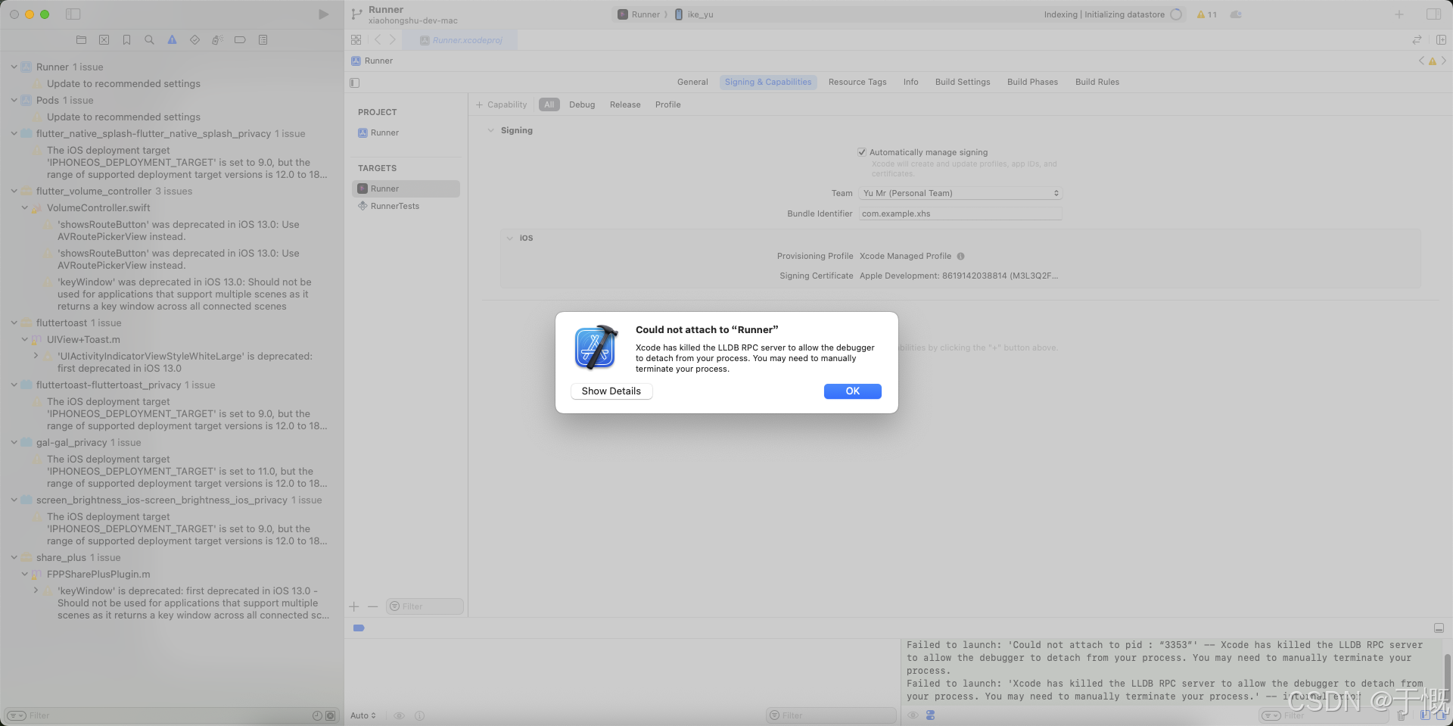Viewport: 1453px width, 726px height.
Task: Open the Find navigator magnifier icon
Action: point(149,40)
